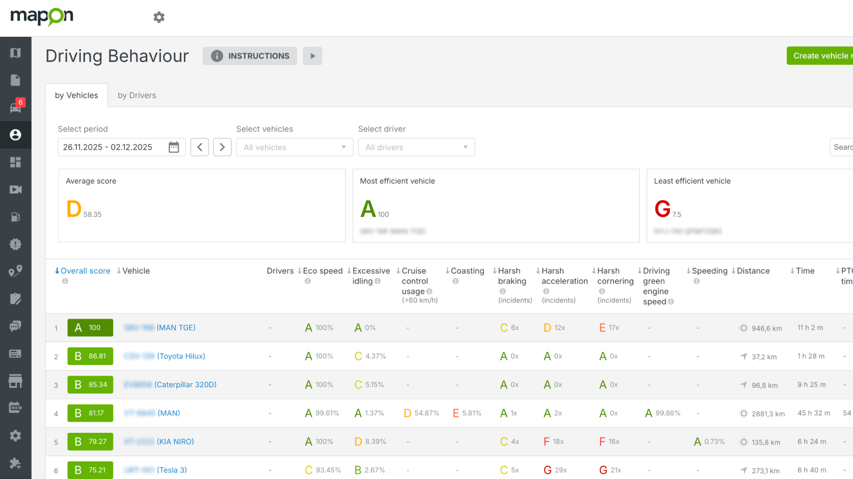The width and height of the screenshot is (853, 479).
Task: Select the Drivers (person) sidebar icon
Action: (x=16, y=135)
